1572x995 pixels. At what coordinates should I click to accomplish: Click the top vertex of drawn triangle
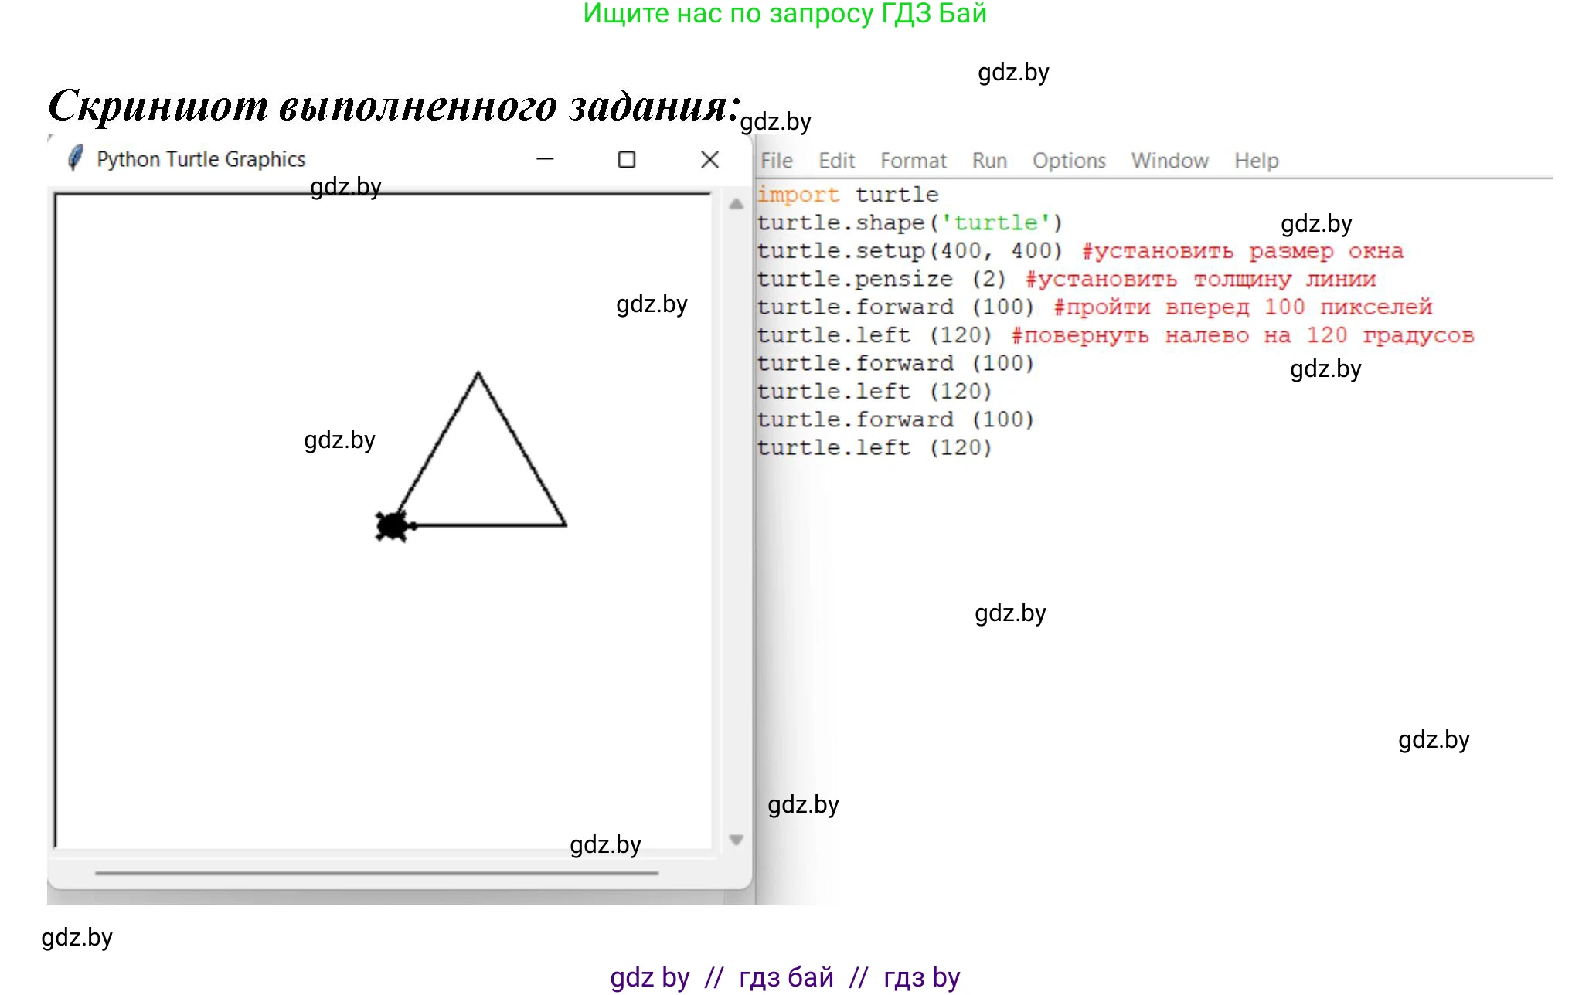pos(478,373)
